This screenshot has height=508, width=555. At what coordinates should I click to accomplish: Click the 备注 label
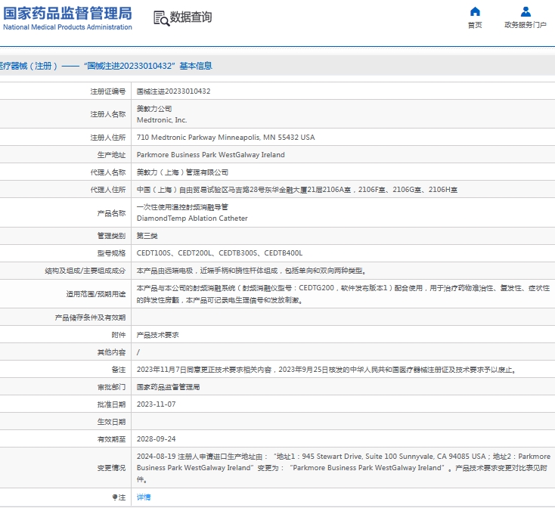118,370
